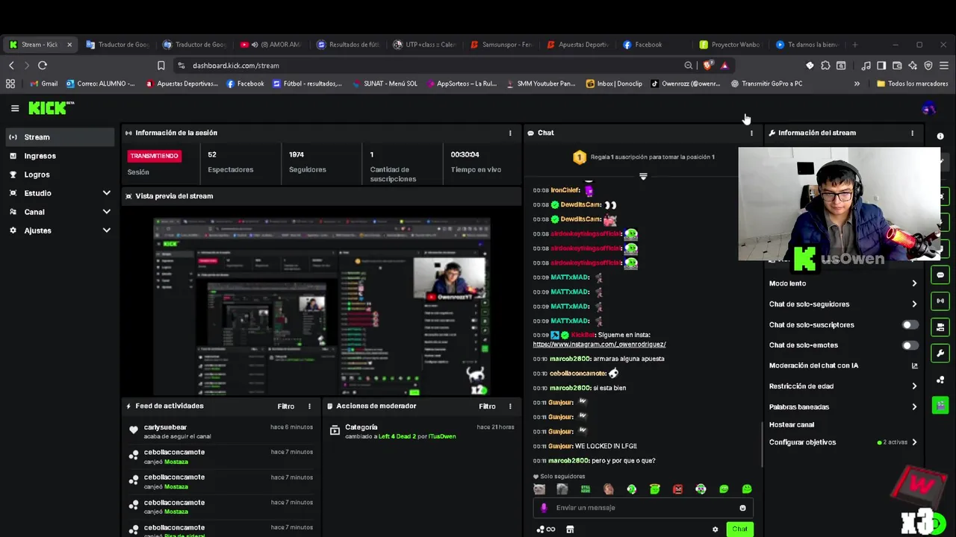Select Stream in the sidebar
This screenshot has height=537, width=956.
[59, 137]
